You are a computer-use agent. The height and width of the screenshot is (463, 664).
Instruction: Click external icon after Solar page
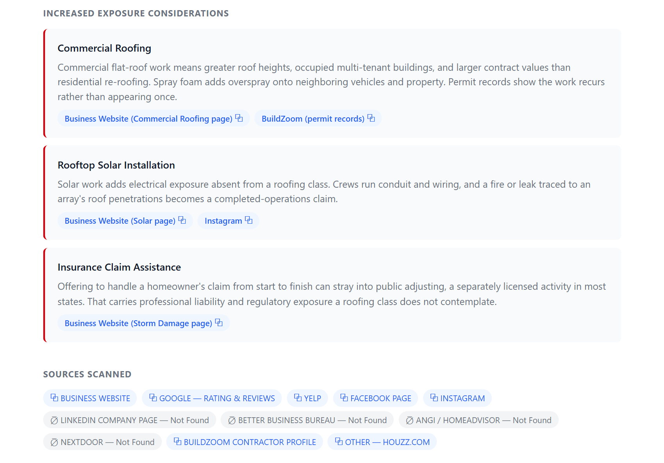[x=182, y=220]
